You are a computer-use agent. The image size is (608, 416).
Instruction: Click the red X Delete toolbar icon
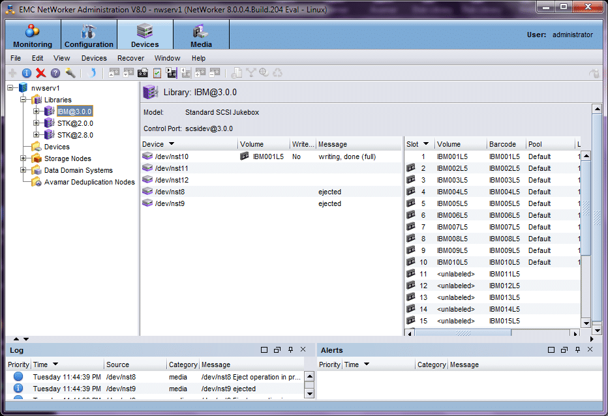click(x=40, y=73)
